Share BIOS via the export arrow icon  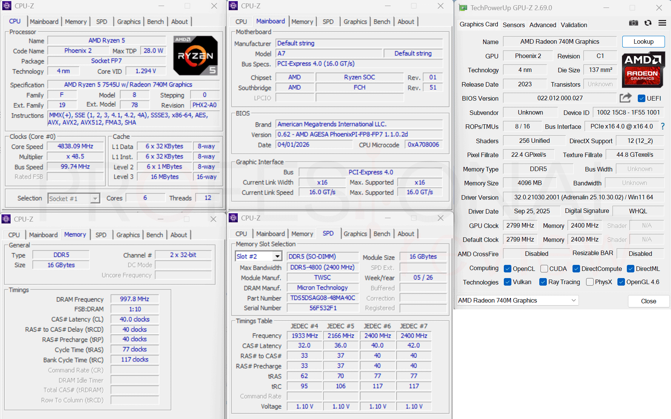[x=625, y=98]
